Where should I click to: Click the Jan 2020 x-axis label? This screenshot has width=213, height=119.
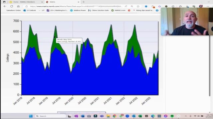point(69,101)
